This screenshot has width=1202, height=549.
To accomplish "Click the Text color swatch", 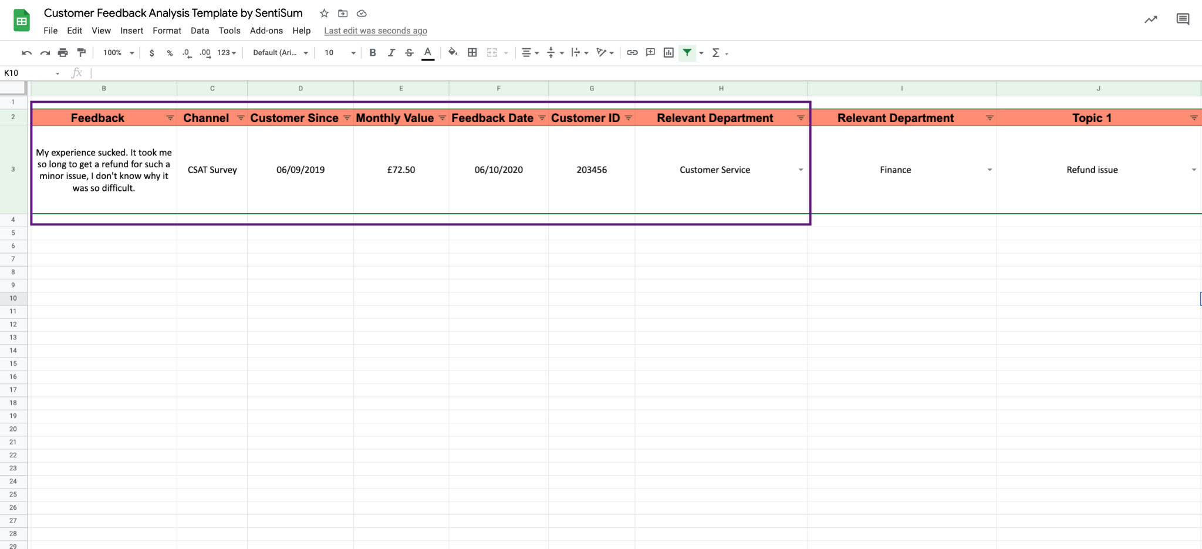I will click(427, 52).
